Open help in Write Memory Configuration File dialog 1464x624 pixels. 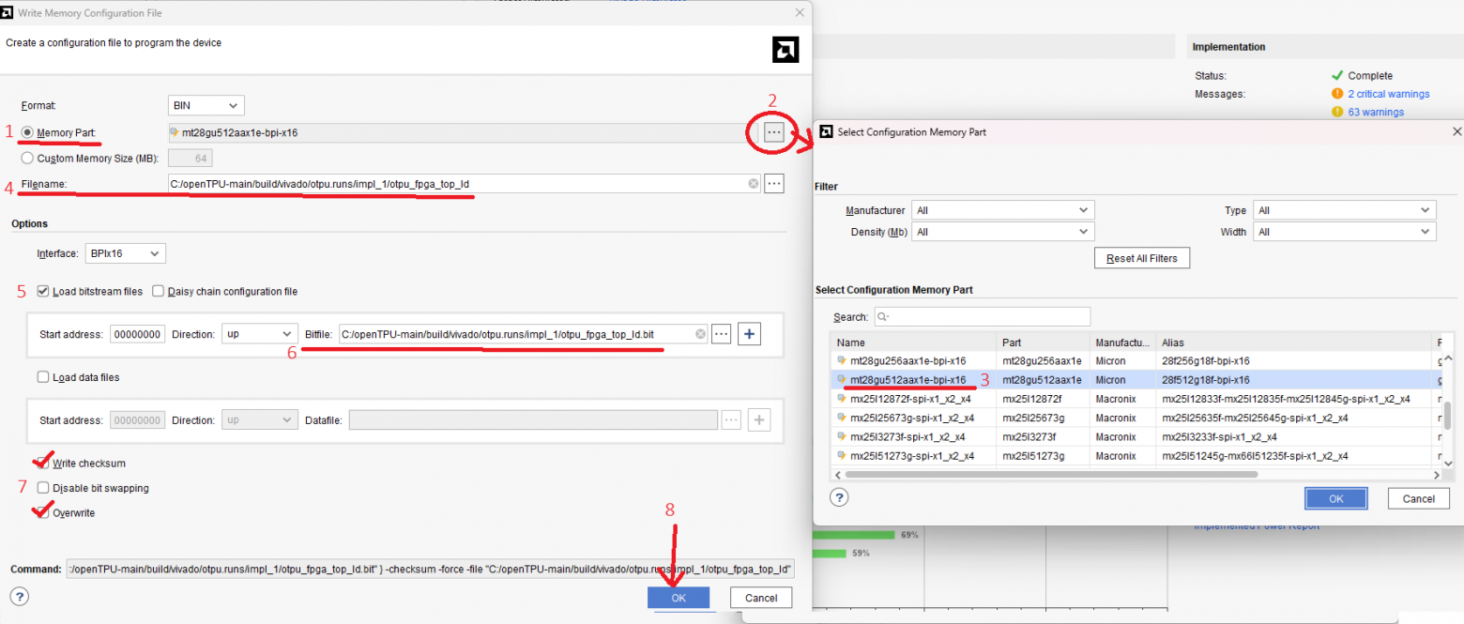coord(20,597)
